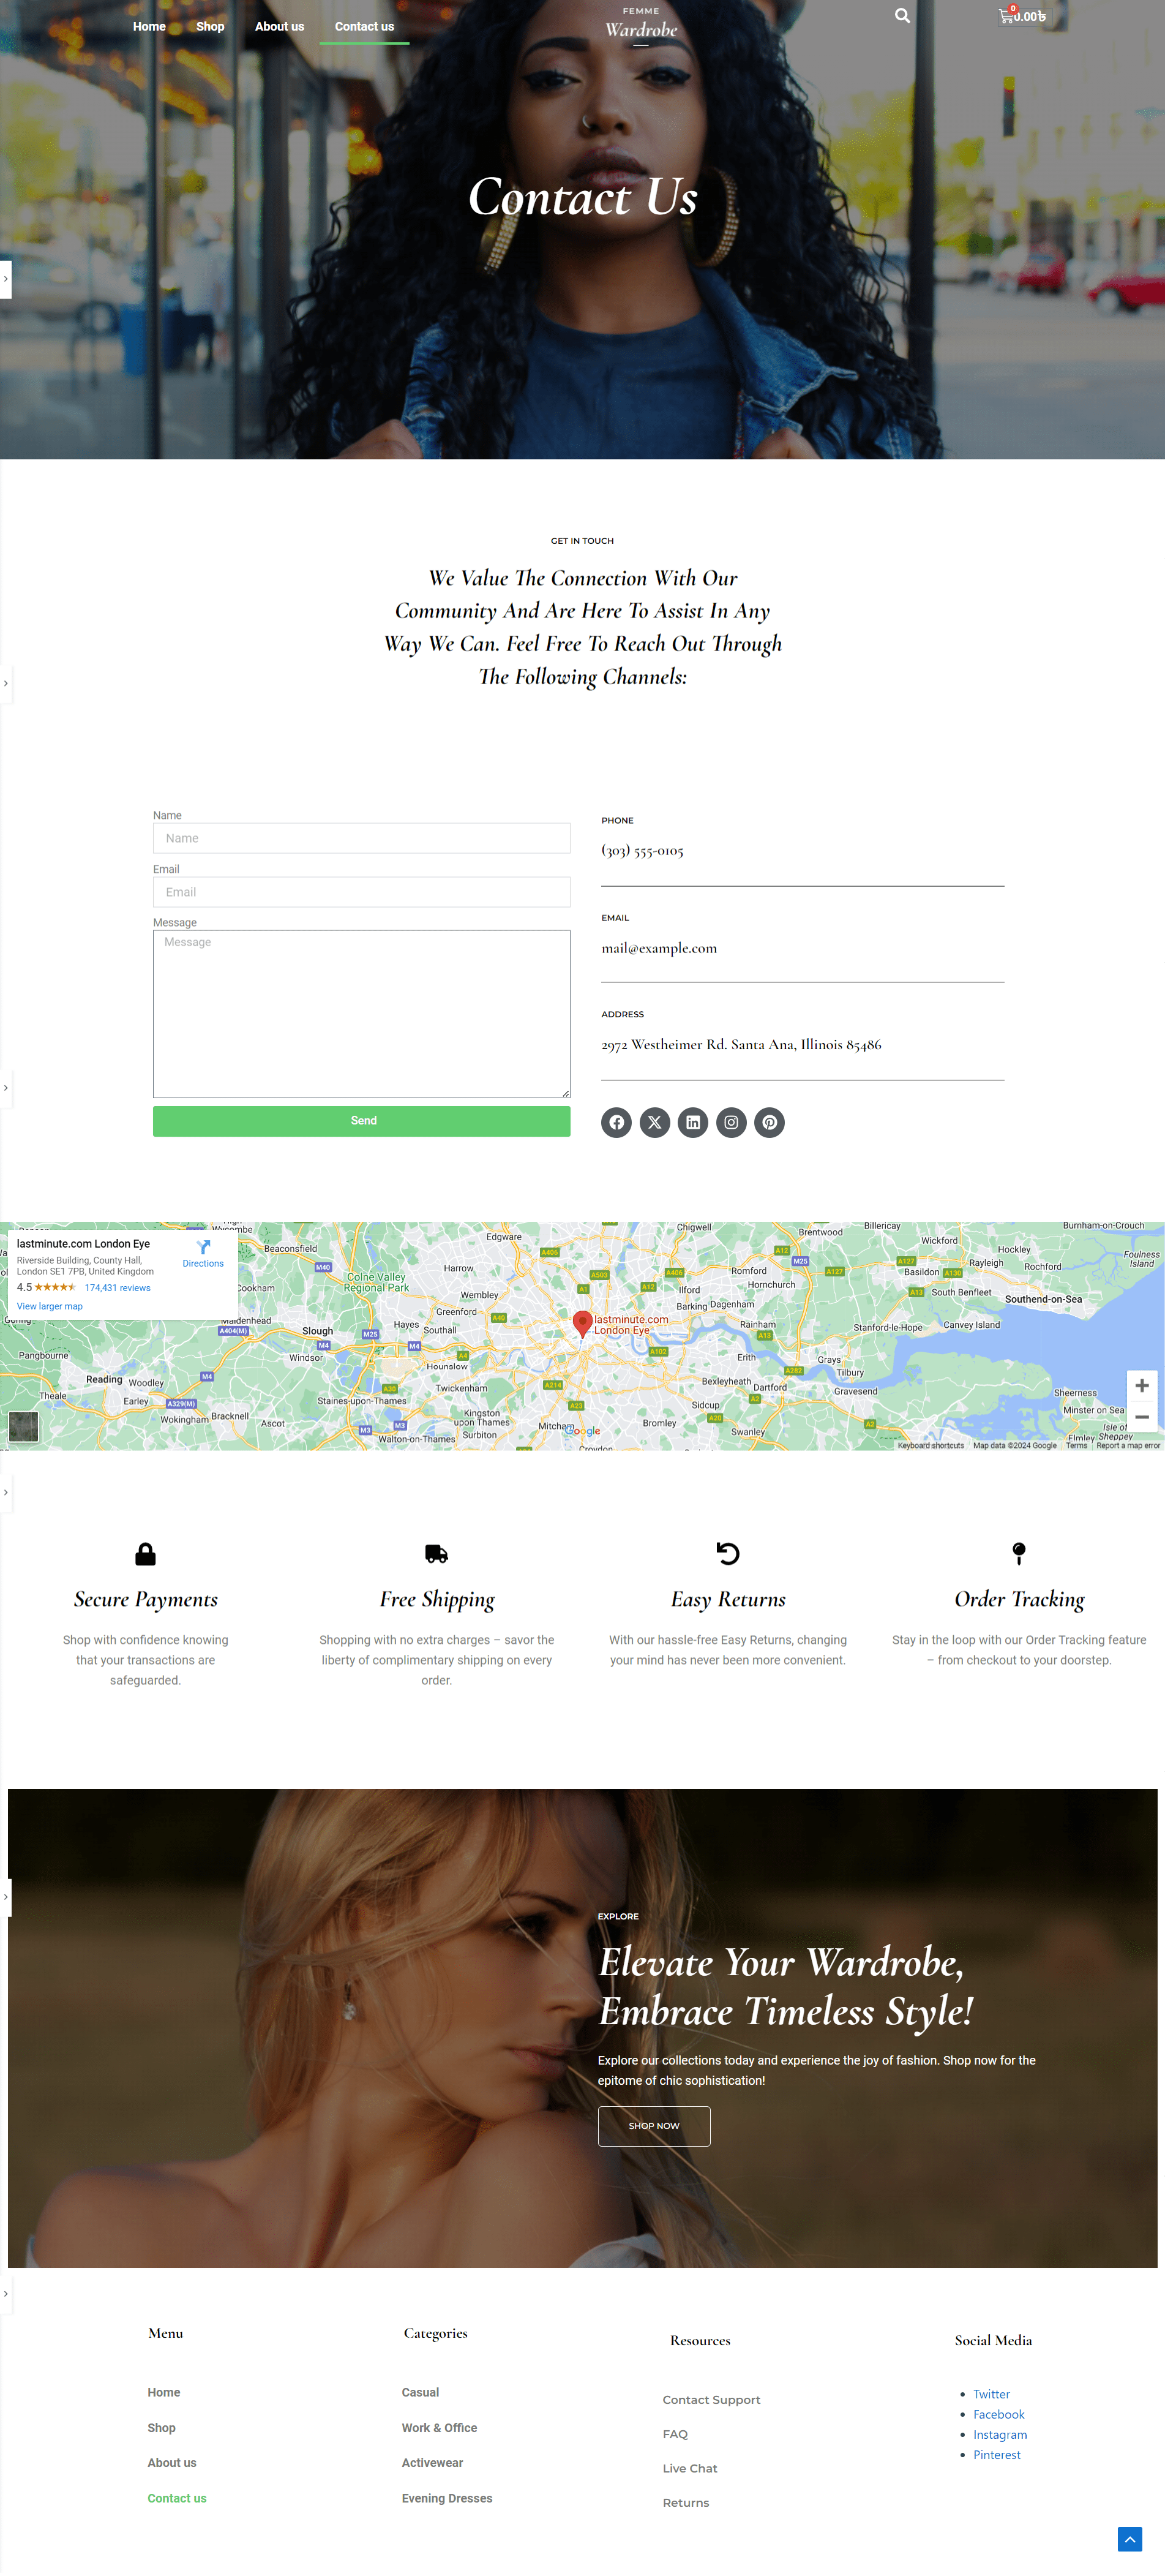Click the red London Eye map pin
This screenshot has width=1165, height=2576.
[x=582, y=1324]
